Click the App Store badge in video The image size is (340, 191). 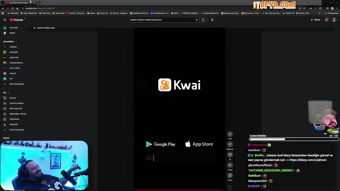pyautogui.click(x=199, y=144)
